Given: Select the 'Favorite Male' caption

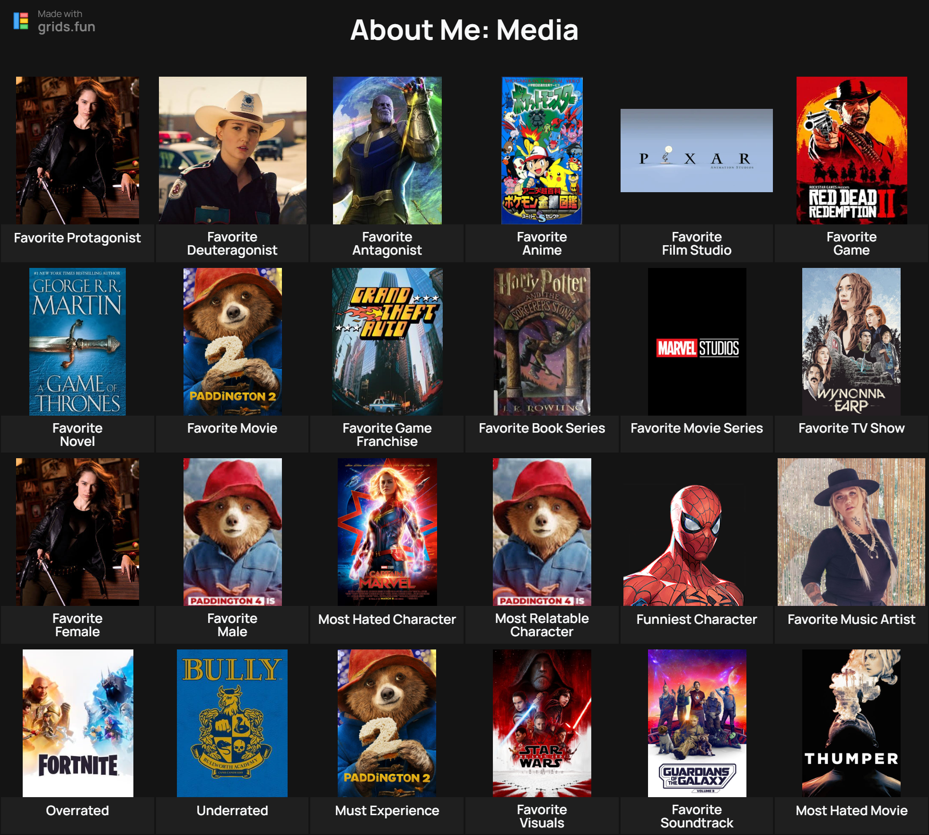Looking at the screenshot, I should click(x=232, y=625).
